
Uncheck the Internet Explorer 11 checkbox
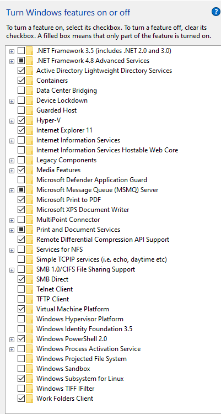pos(21,130)
